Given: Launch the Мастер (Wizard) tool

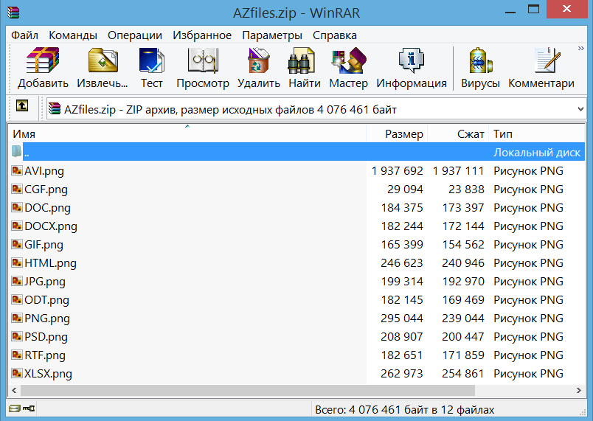Looking at the screenshot, I should tap(349, 60).
